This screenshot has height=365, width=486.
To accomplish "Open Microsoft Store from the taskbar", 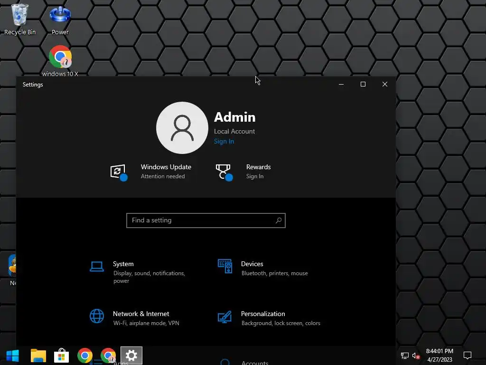I will coord(61,355).
